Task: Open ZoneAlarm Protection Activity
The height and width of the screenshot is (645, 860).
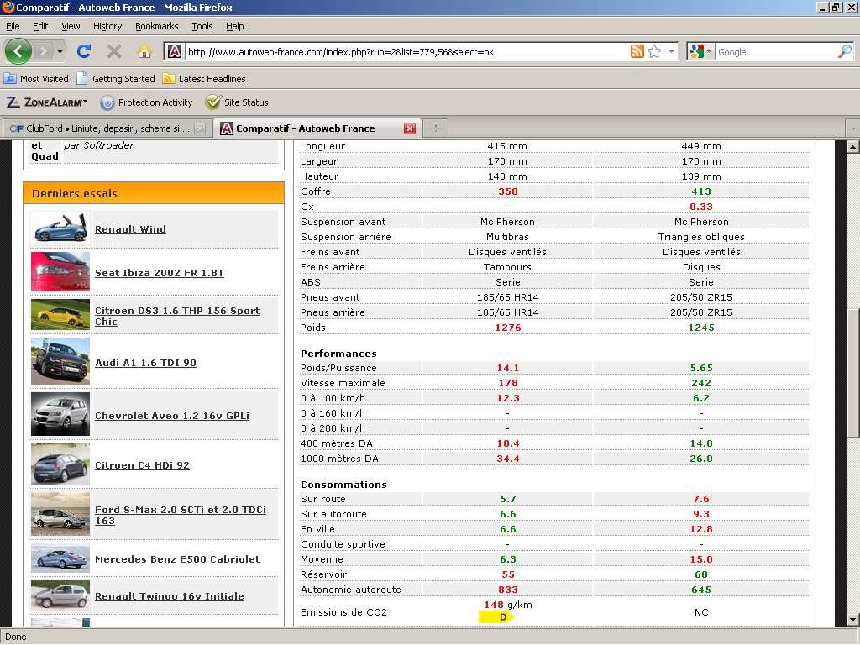Action: click(146, 102)
